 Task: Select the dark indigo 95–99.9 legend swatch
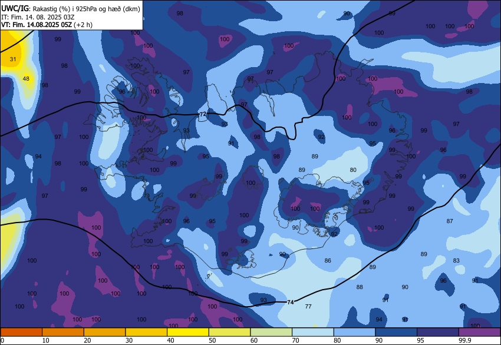[438, 332]
